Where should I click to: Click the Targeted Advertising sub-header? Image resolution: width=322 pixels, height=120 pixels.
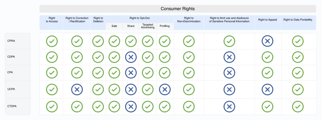[148, 26]
